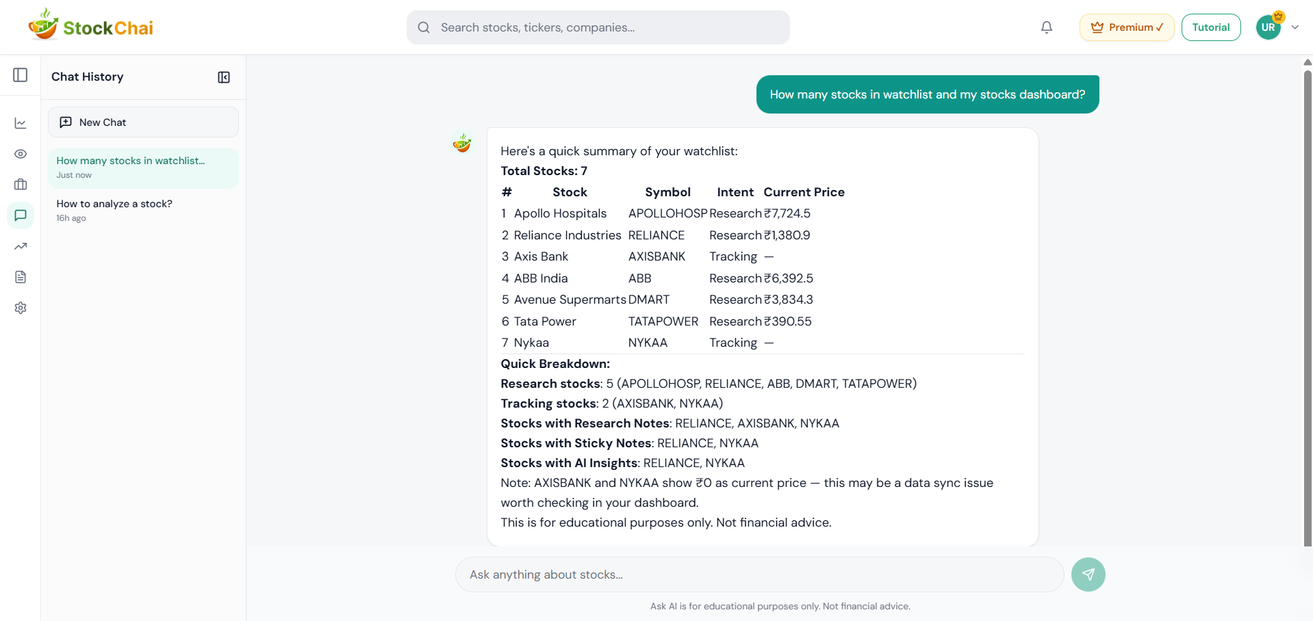The width and height of the screenshot is (1313, 621).
Task: Expand the user account dropdown arrow
Action: click(1295, 27)
